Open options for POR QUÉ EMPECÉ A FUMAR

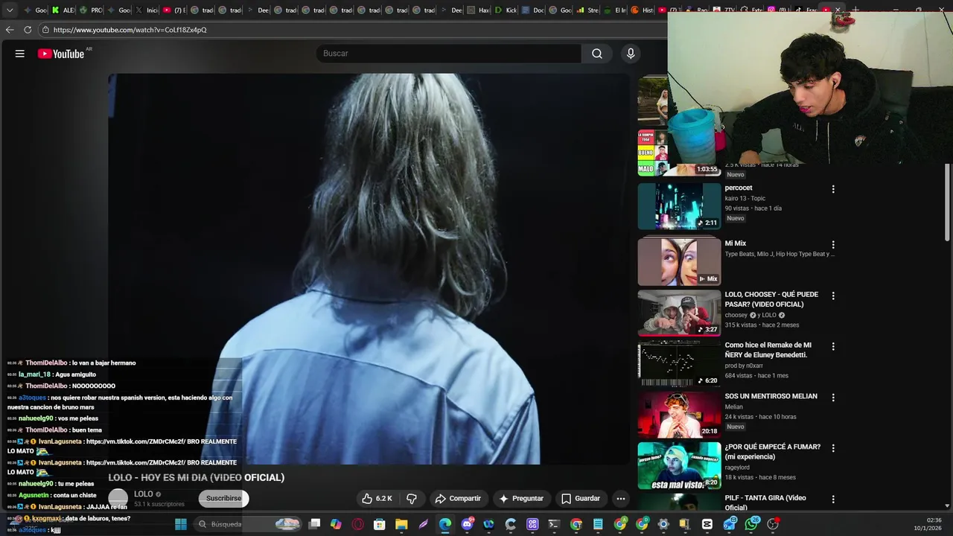coord(833,448)
